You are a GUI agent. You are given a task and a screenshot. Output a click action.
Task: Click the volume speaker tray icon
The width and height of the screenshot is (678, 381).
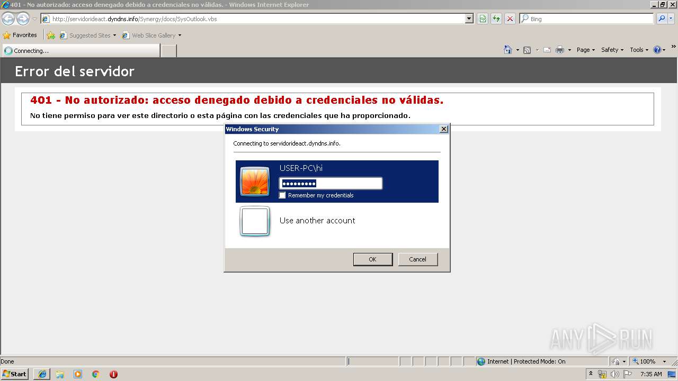[615, 374]
